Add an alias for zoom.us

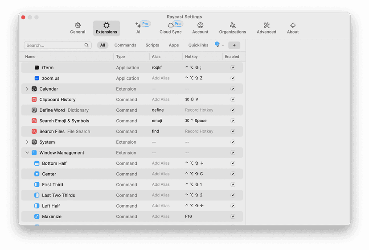pyautogui.click(x=161, y=78)
